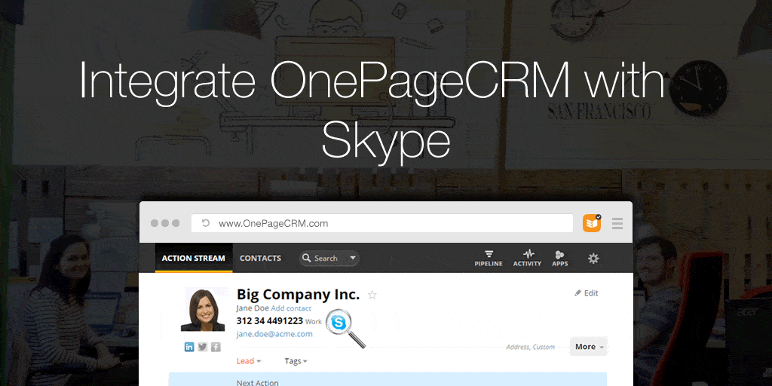
Task: Open the Apps page
Action: (x=560, y=259)
